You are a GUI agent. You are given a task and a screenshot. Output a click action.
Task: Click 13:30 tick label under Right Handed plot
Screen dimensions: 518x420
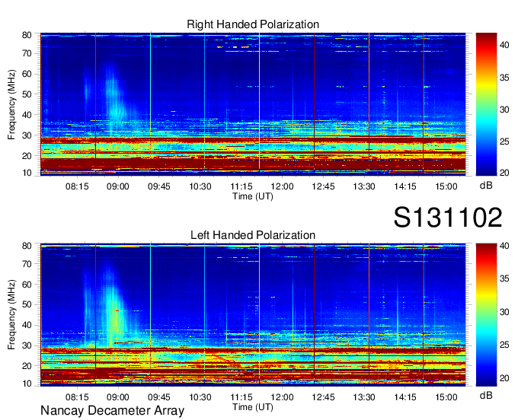(364, 186)
